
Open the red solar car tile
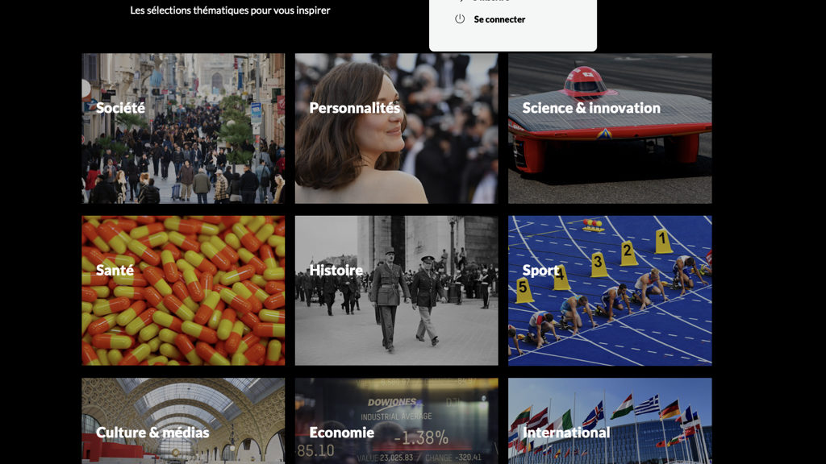coord(610,128)
